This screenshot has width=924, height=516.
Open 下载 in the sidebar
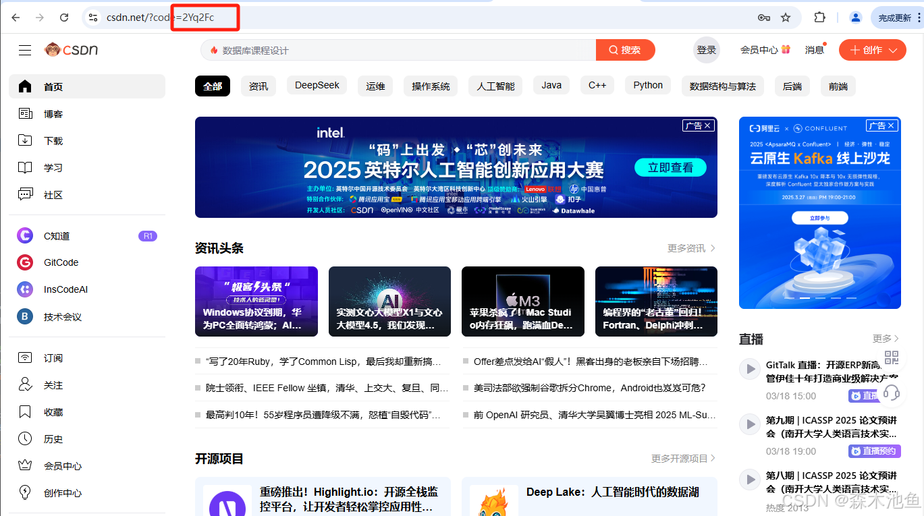[87, 141]
